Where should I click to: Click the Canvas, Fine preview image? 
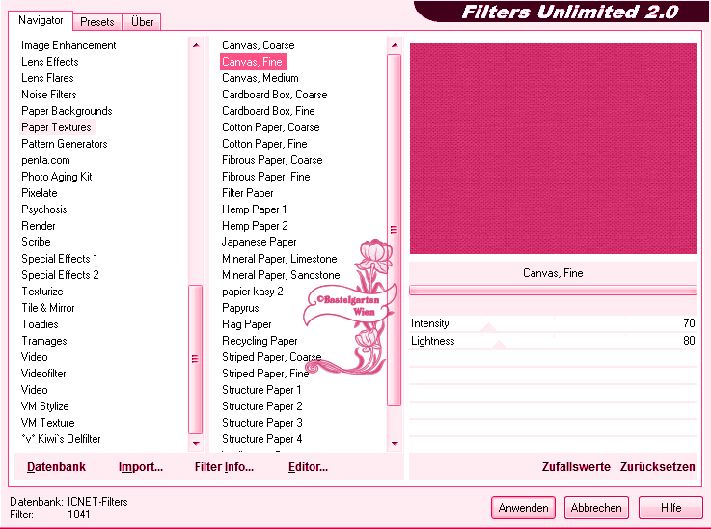coord(553,149)
